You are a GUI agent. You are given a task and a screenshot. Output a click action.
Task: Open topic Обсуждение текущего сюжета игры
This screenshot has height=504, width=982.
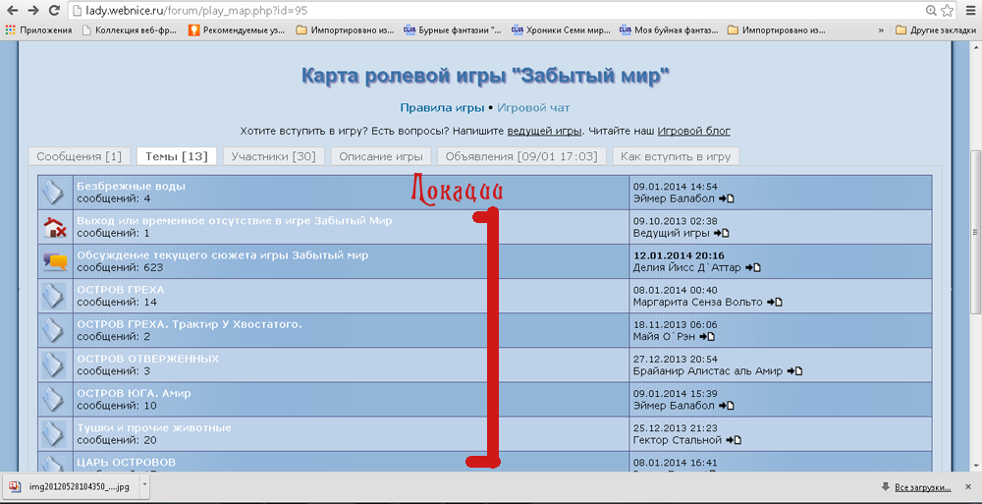[222, 255]
